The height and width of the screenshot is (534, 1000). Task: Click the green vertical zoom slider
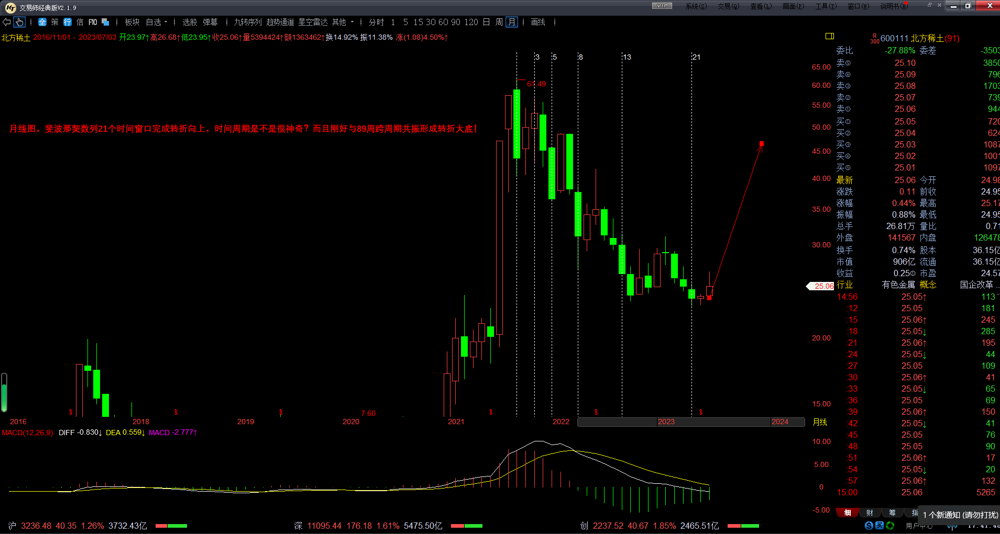point(4,392)
